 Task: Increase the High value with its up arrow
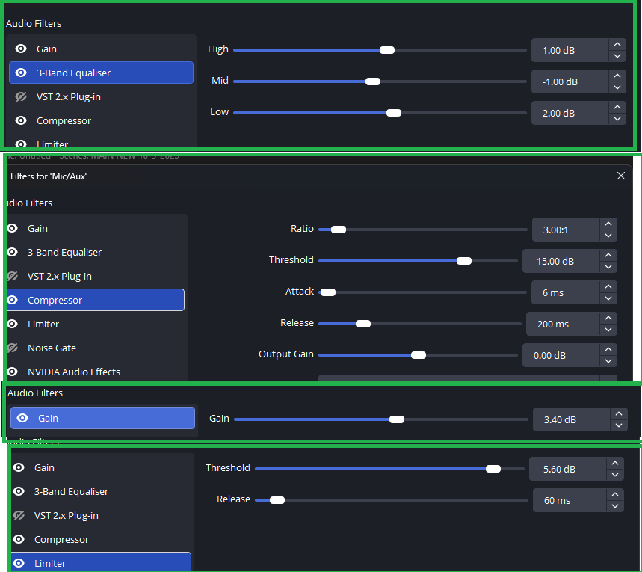click(617, 45)
